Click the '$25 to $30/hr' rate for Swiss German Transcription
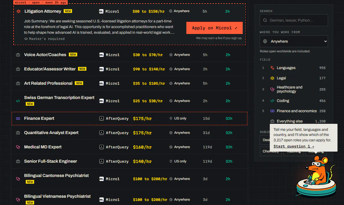 pos(148,101)
